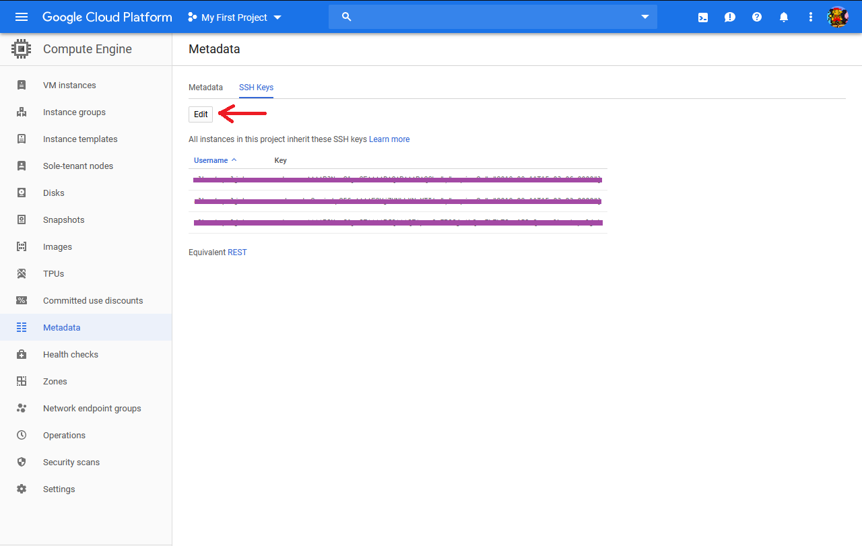Navigate to Snapshots
Viewport: 862px width, 546px height.
[64, 219]
